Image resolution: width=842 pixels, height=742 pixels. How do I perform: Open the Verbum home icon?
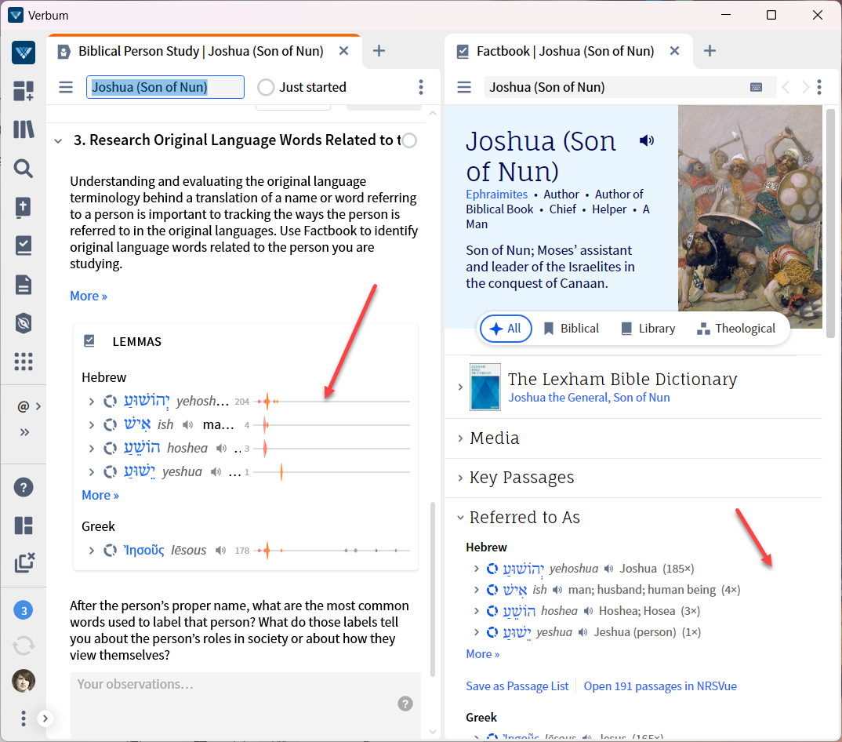point(24,52)
